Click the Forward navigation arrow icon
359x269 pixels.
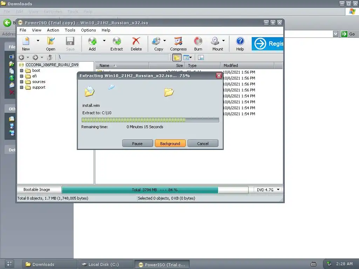coord(35,57)
